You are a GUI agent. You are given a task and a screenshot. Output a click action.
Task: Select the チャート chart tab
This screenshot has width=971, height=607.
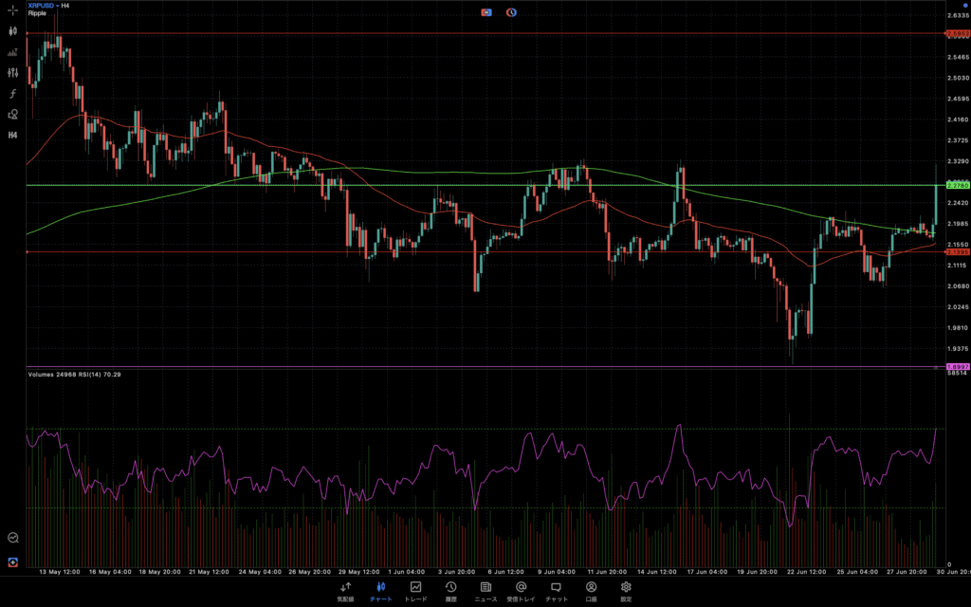coord(380,592)
